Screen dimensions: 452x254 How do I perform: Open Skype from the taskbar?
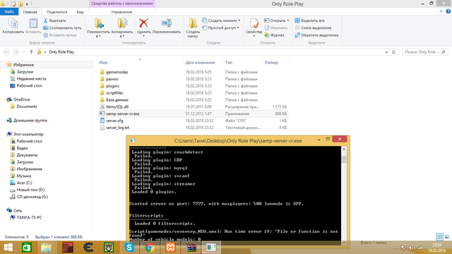129,248
